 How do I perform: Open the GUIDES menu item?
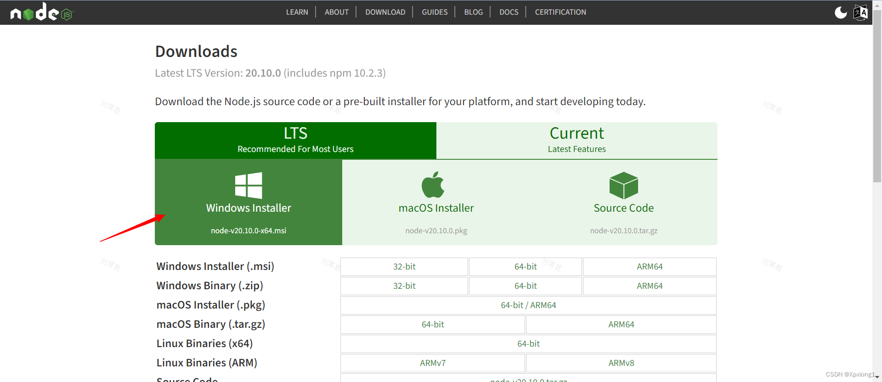[435, 12]
